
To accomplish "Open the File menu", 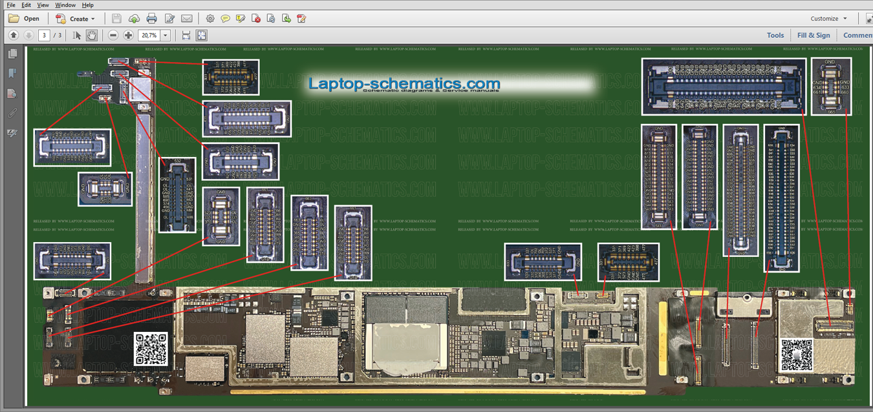I will [11, 5].
